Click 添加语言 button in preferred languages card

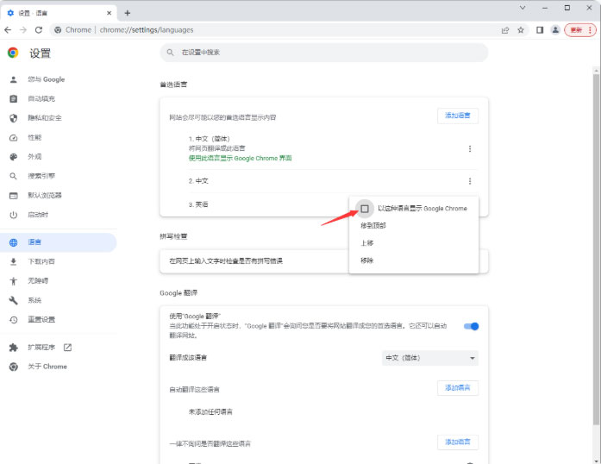(x=457, y=116)
